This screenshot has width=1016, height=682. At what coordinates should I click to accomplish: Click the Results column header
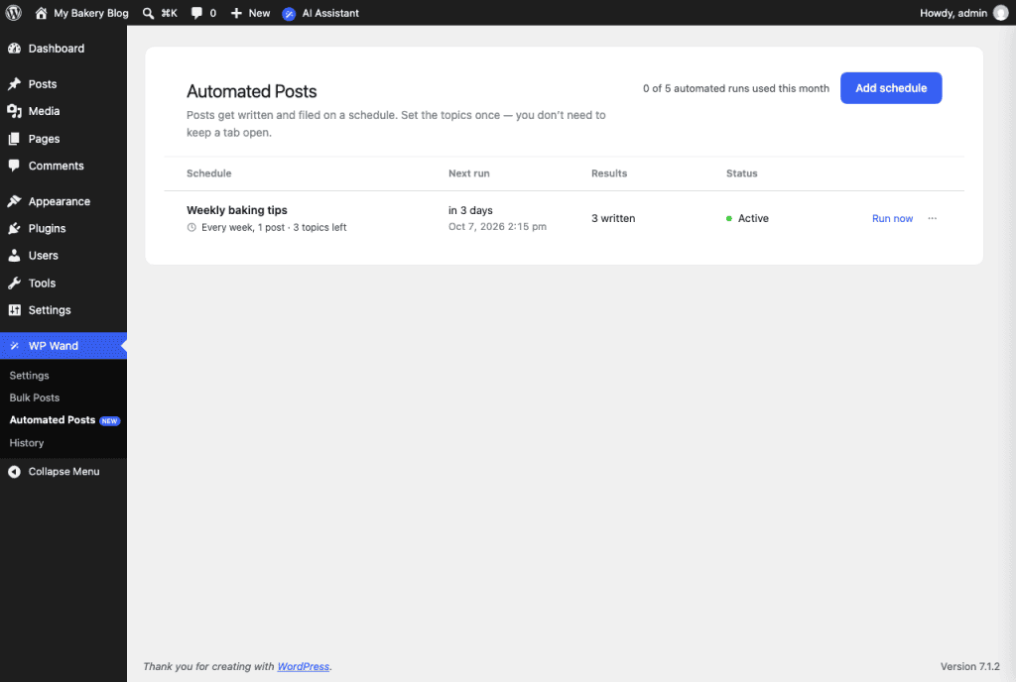tap(609, 173)
